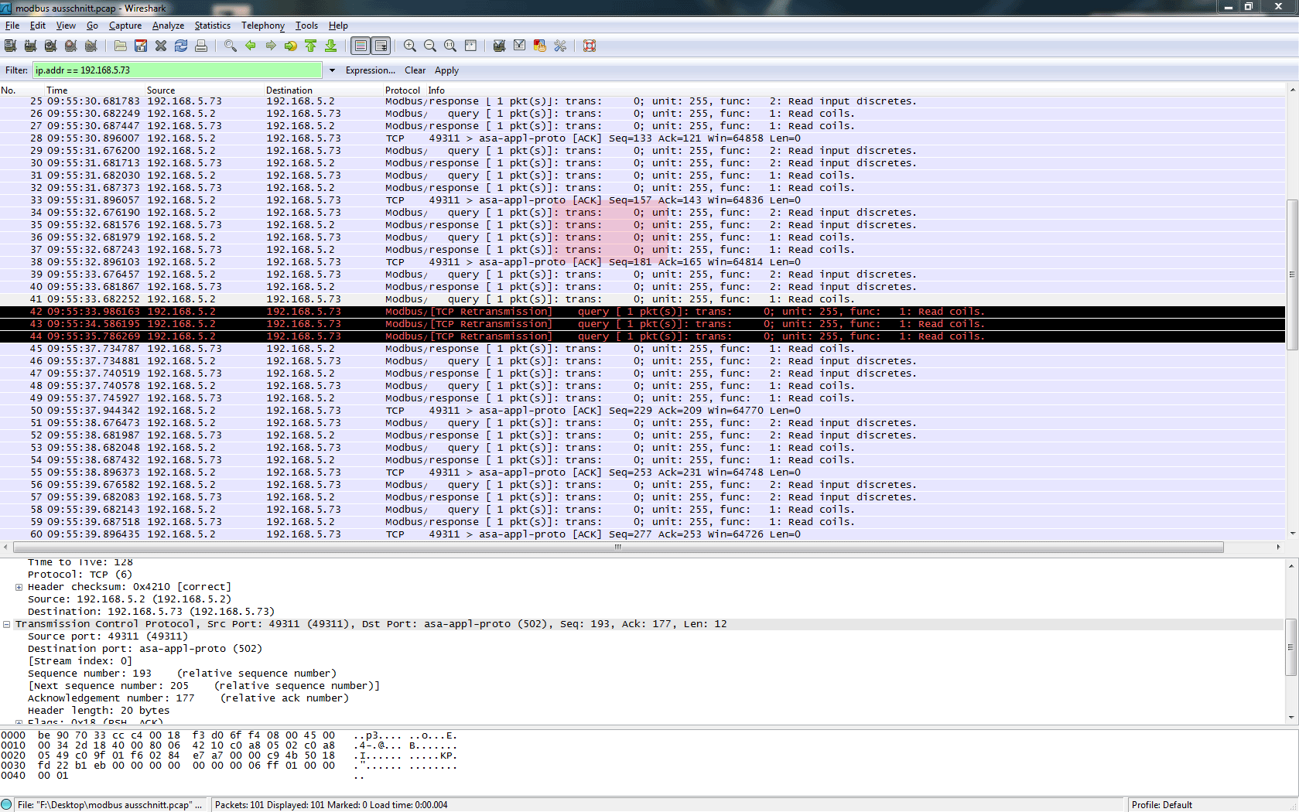This screenshot has height=812, width=1299.
Task: Select the last visible packet 60
Action: pyautogui.click(x=642, y=534)
